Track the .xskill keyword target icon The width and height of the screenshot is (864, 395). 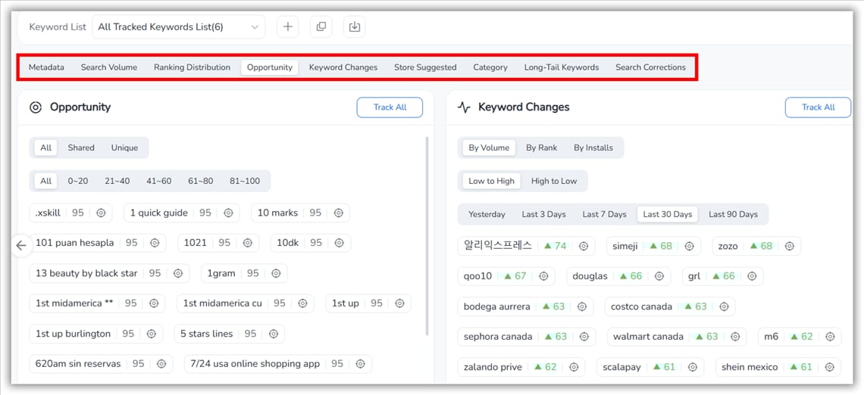pyautogui.click(x=101, y=213)
